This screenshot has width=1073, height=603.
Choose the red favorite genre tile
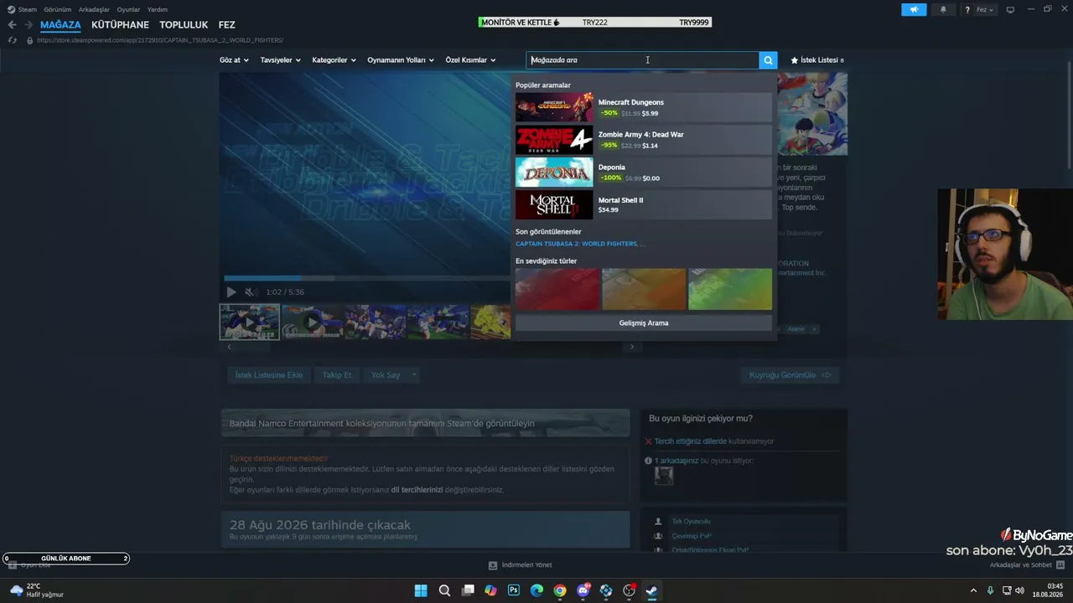click(557, 289)
